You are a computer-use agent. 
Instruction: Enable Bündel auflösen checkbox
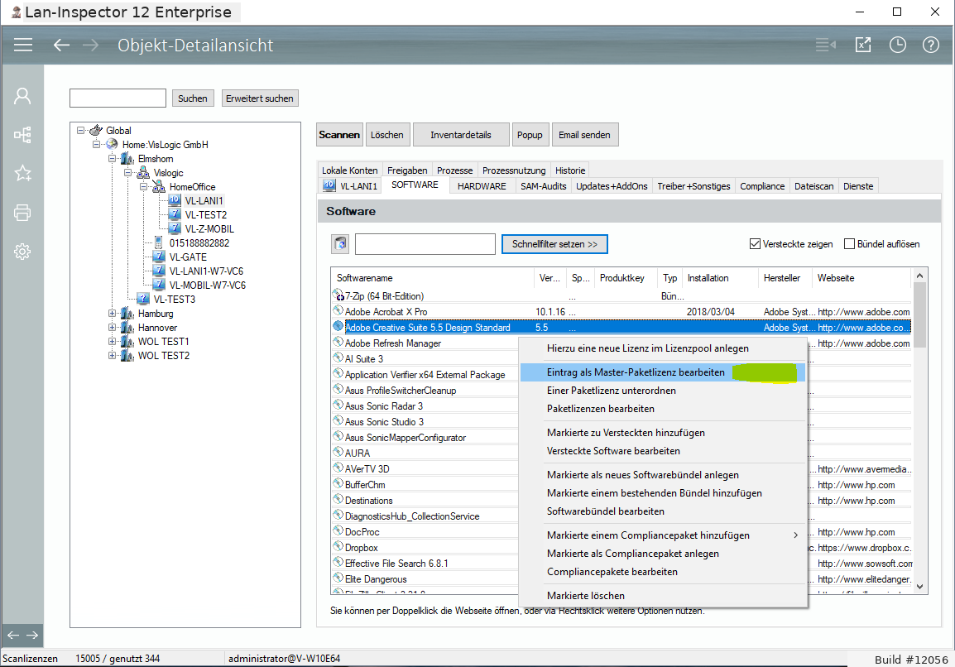(850, 244)
